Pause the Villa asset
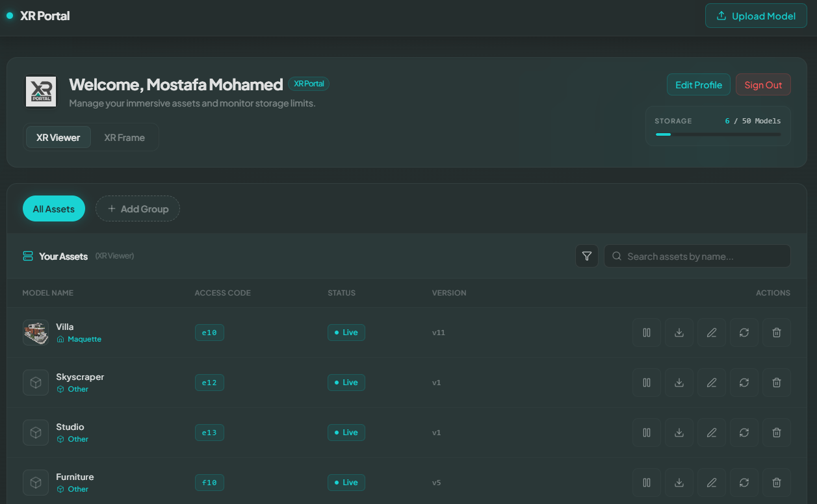The height and width of the screenshot is (504, 817). [x=647, y=333]
